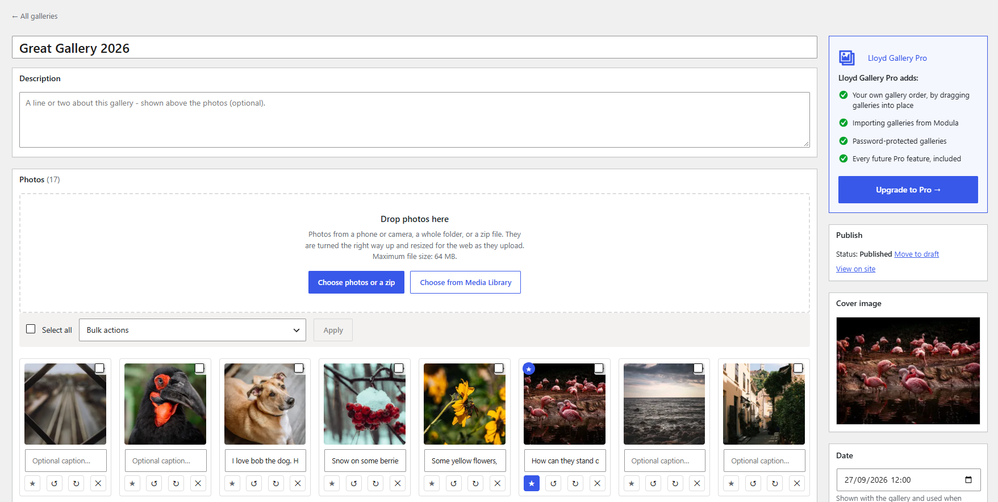The height and width of the screenshot is (502, 998).
Task: Open the View on site link
Action: tap(855, 269)
